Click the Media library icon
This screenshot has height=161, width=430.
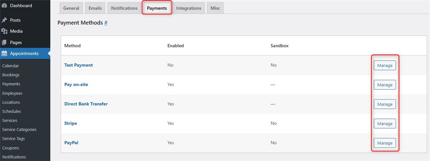click(x=4, y=31)
